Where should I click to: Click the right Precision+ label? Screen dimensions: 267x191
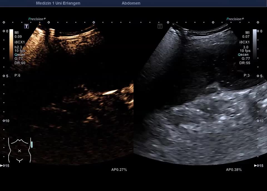click(x=235, y=19)
